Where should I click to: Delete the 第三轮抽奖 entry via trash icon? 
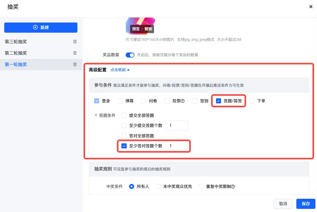coord(75,41)
